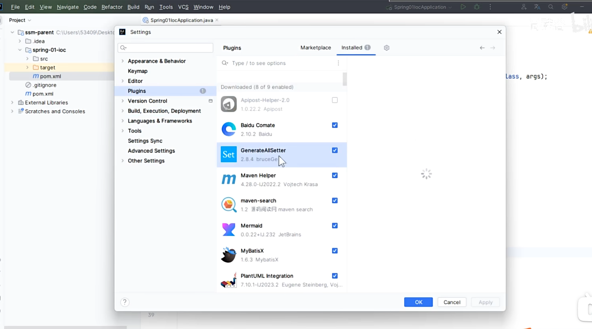Viewport: 592px width, 329px height.
Task: Open plugin search options three-dot menu
Action: pyautogui.click(x=338, y=63)
